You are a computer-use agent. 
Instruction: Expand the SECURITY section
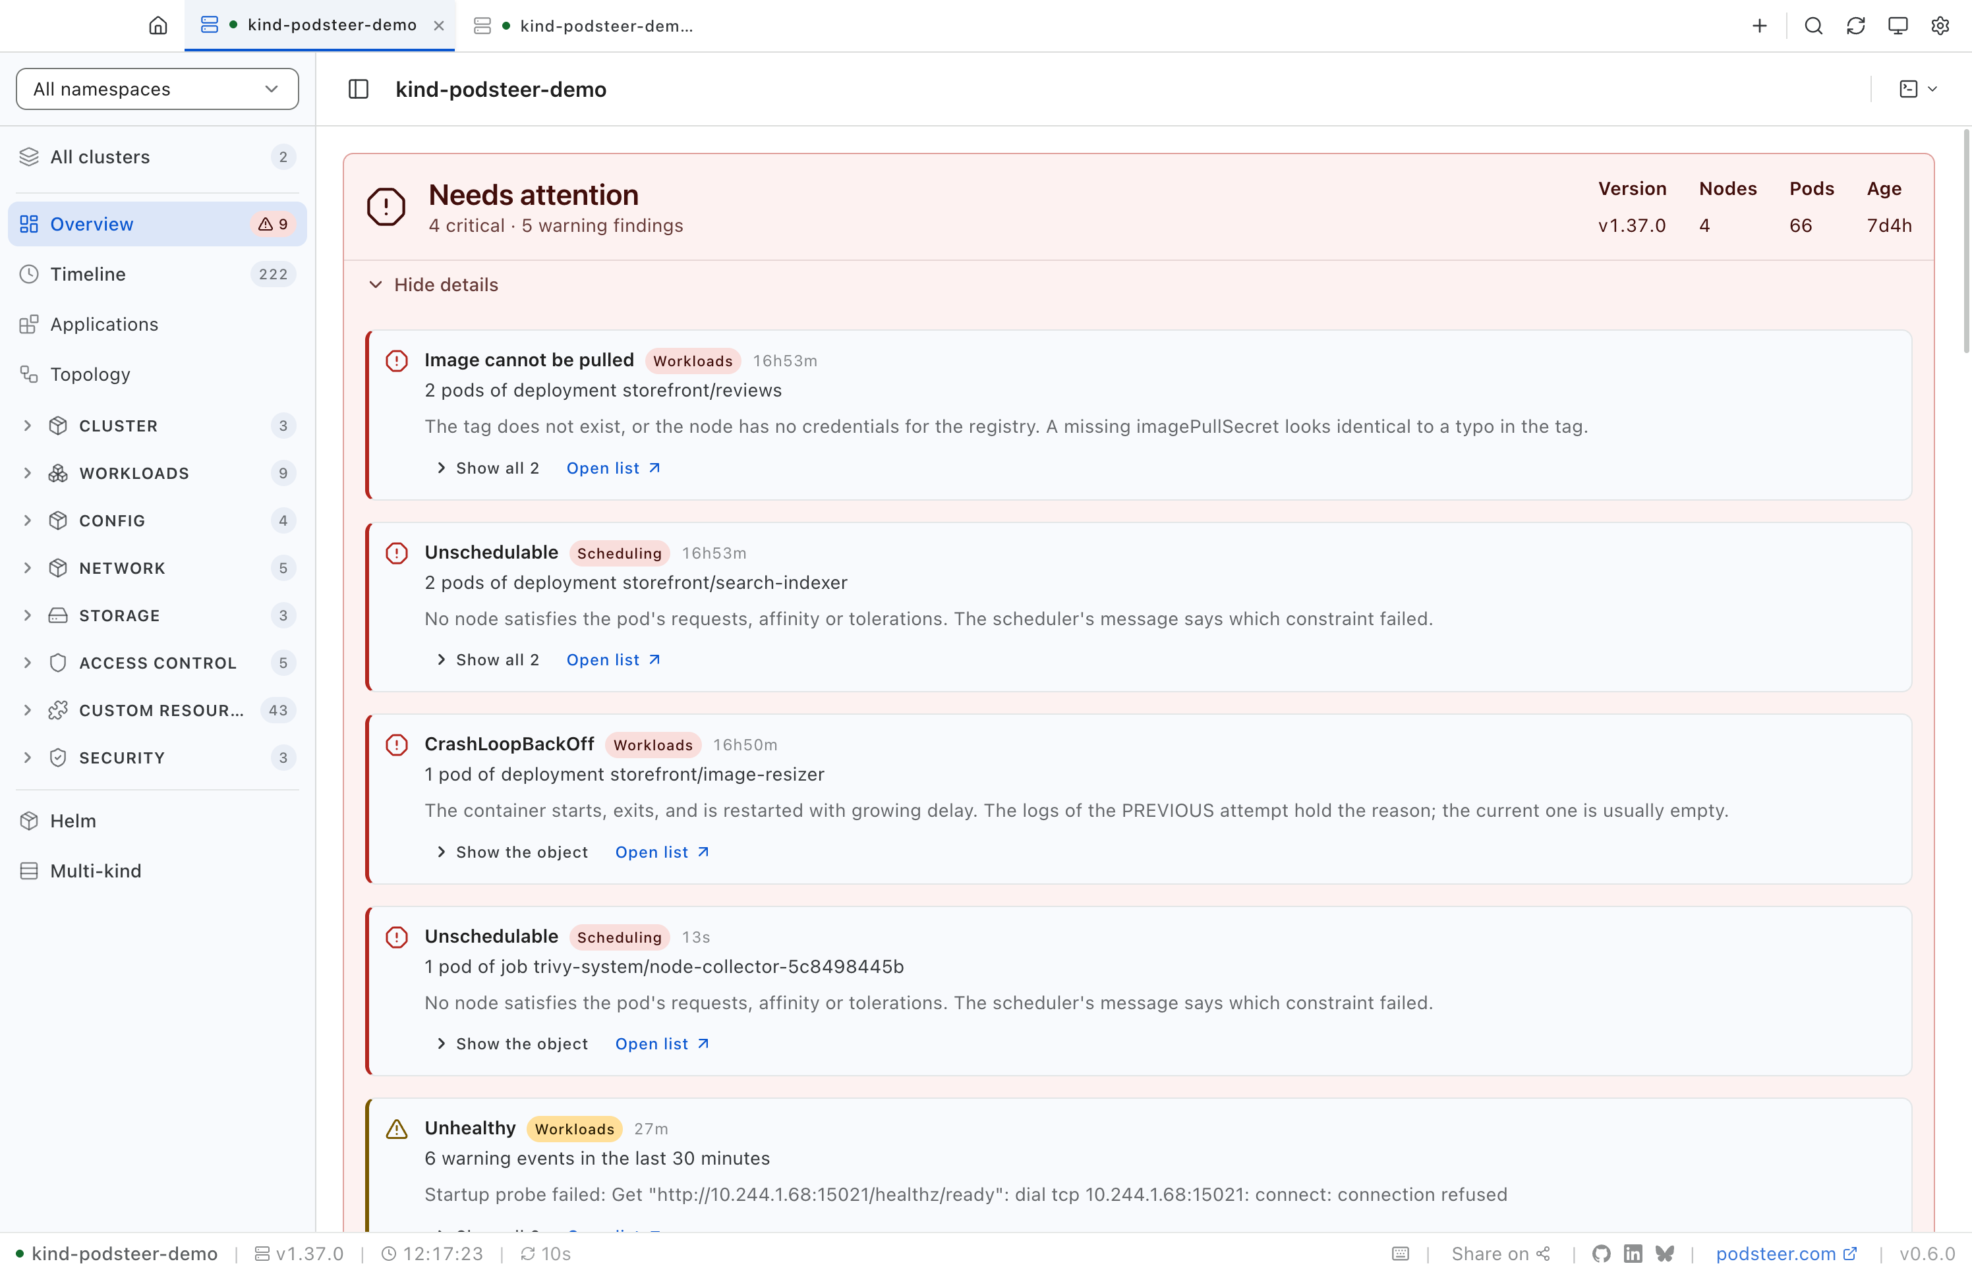point(158,758)
